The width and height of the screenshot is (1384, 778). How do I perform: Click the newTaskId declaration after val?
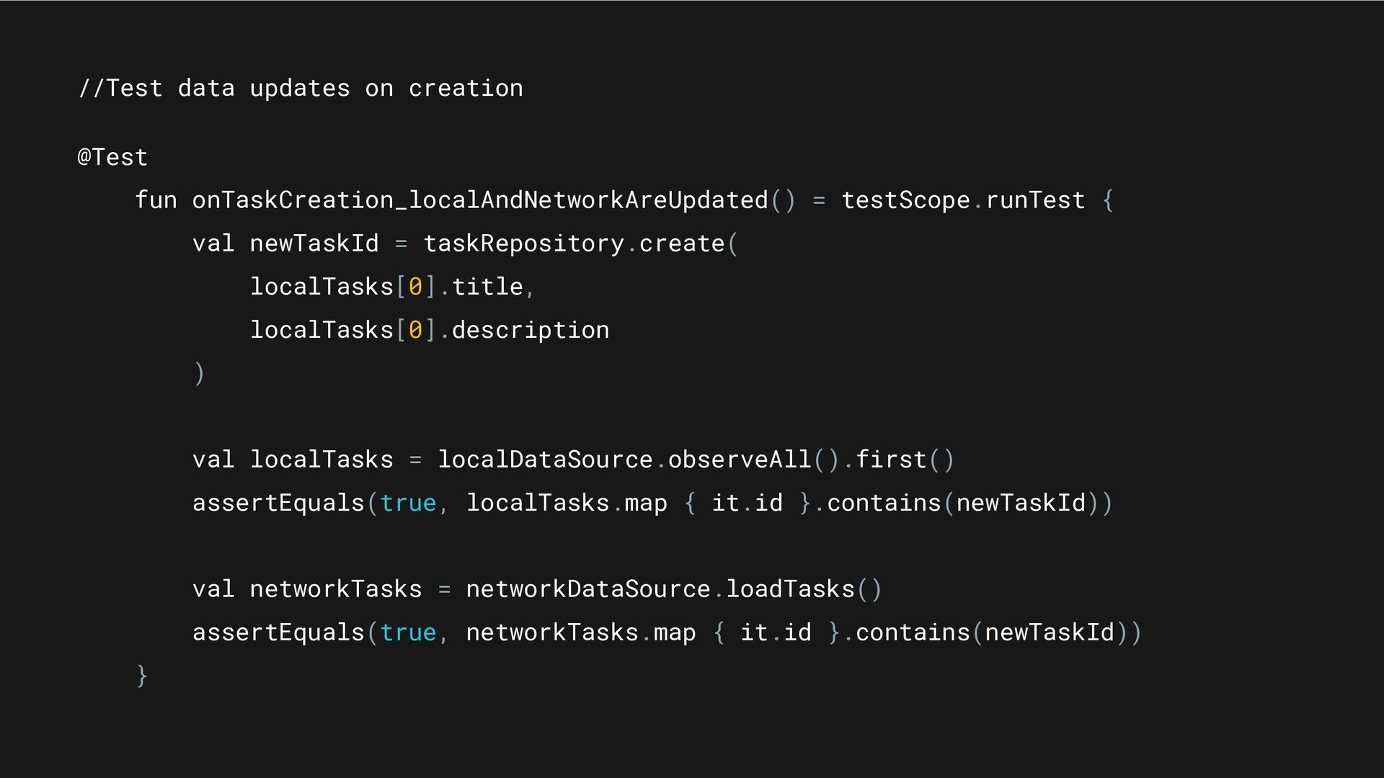314,243
